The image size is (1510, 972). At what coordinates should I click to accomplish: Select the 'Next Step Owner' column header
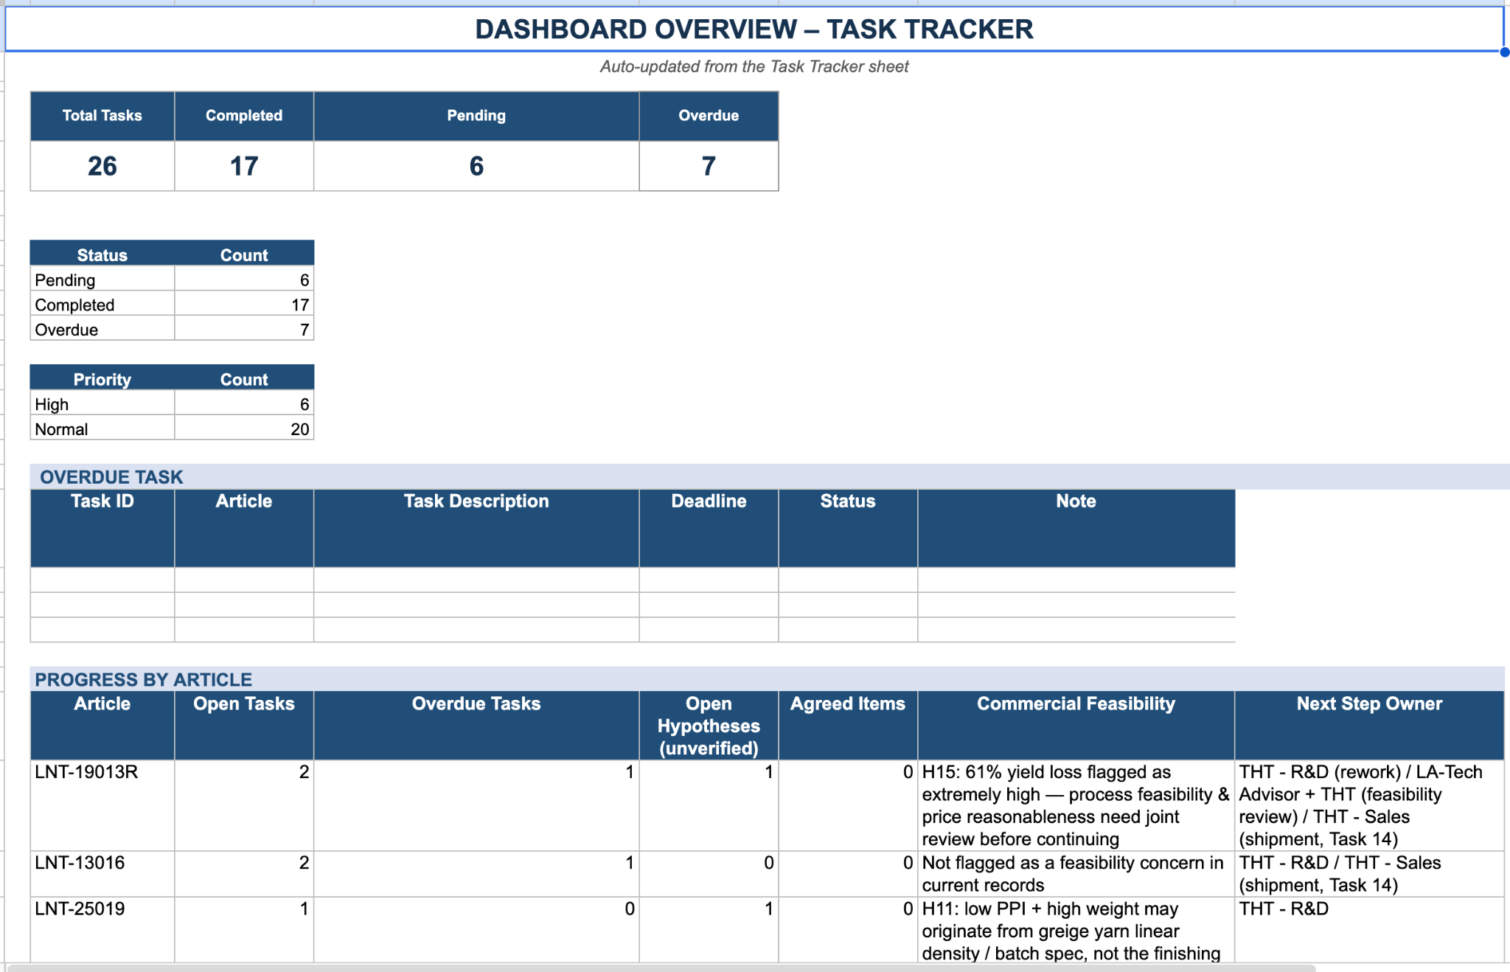click(x=1370, y=726)
